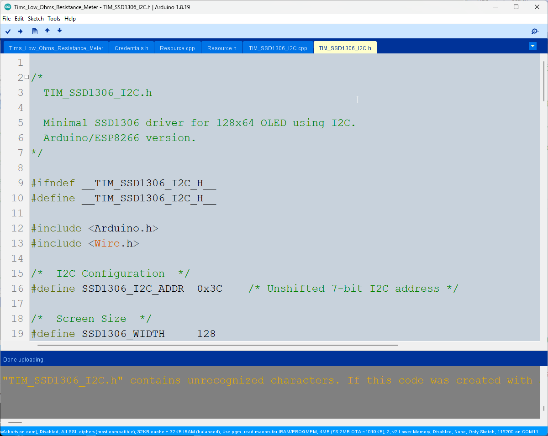Click the Arduino app icon in title bar
This screenshot has width=548, height=436.
click(x=8, y=7)
